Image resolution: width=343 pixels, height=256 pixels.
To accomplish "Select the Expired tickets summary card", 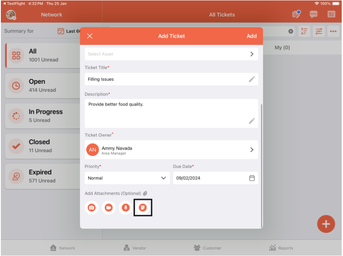I will coord(43,177).
